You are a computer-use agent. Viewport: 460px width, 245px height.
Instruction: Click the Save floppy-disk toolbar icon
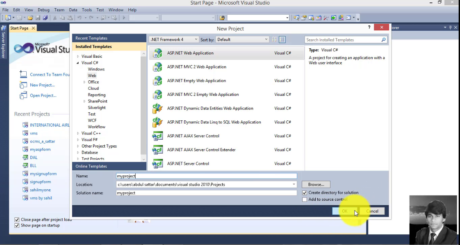click(38, 18)
